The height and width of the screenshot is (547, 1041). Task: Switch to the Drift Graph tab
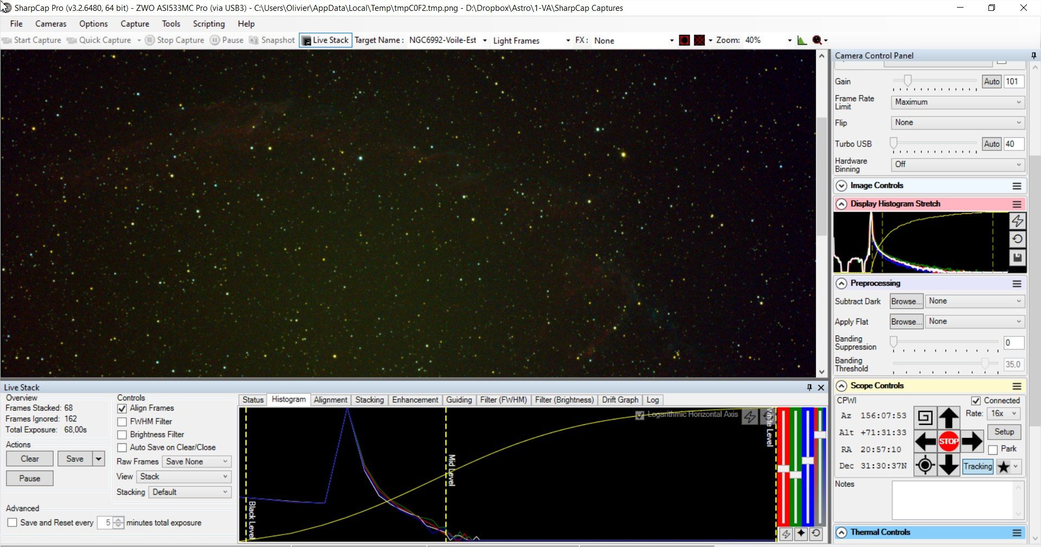pos(620,400)
